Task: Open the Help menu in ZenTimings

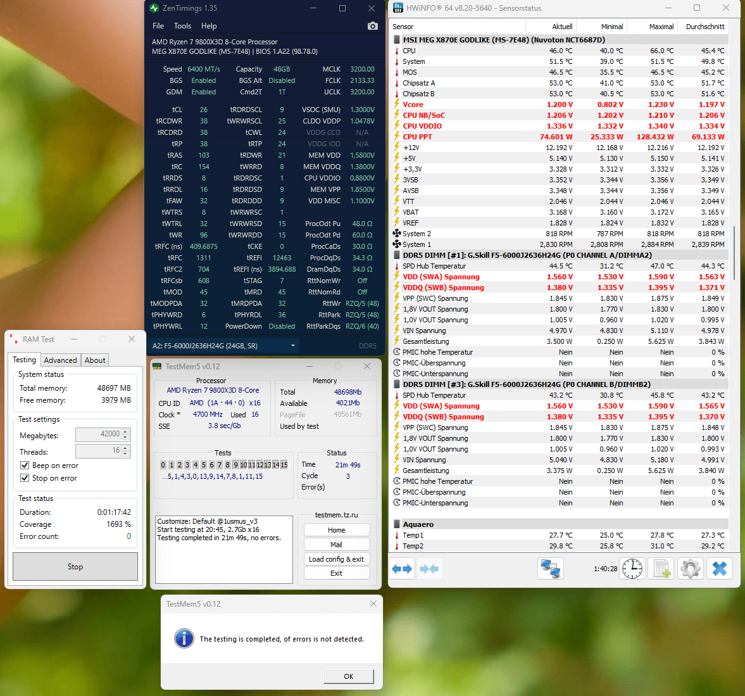Action: (x=209, y=26)
